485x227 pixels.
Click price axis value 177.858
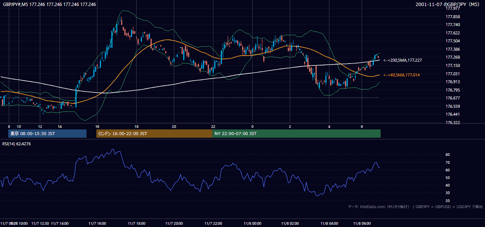(x=452, y=17)
